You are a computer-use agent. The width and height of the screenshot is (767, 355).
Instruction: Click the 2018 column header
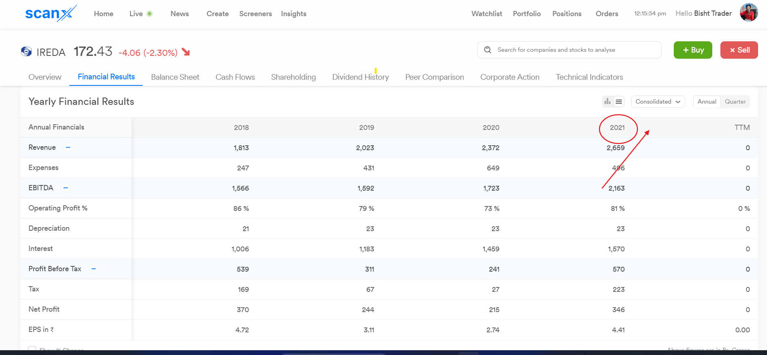pos(242,128)
